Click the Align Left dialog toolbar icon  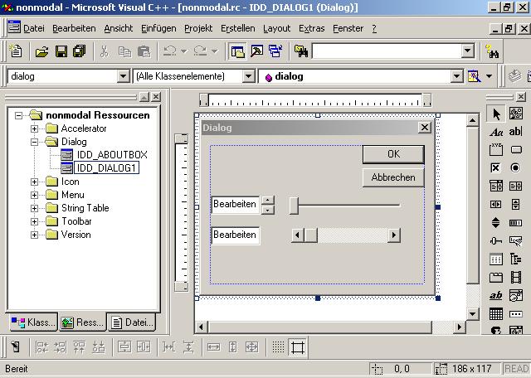pyautogui.click(x=42, y=346)
